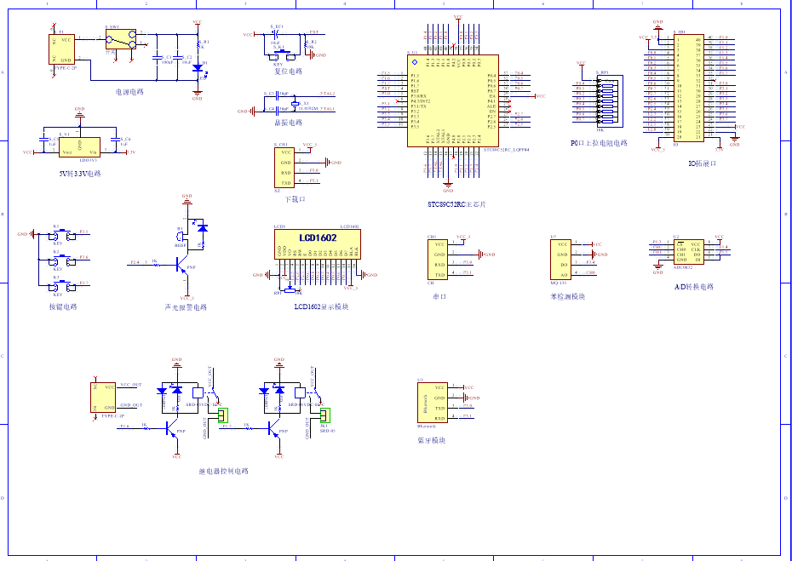Select the reset circuit KEY button
The image size is (792, 561).
[x=280, y=54]
